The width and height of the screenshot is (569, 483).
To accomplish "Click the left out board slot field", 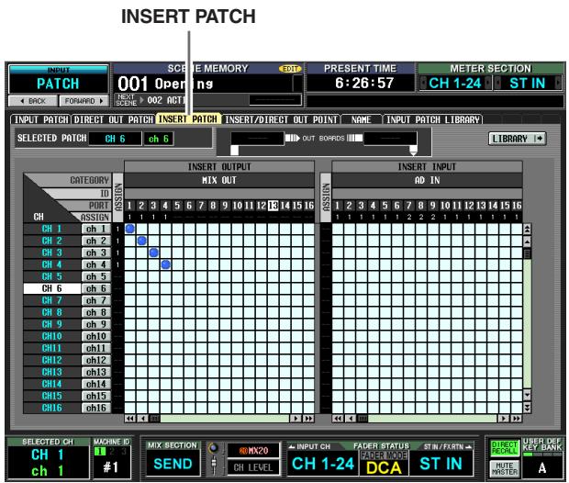I will tap(257, 139).
